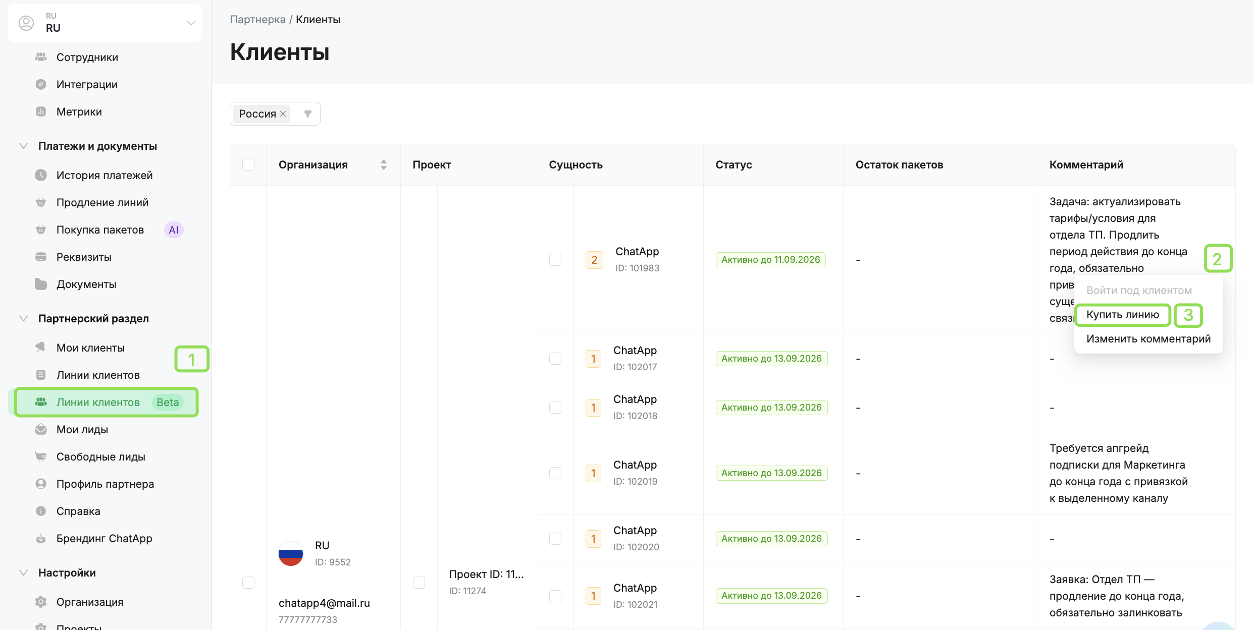Click the Метрики chart icon
The image size is (1254, 630).
pyautogui.click(x=41, y=111)
